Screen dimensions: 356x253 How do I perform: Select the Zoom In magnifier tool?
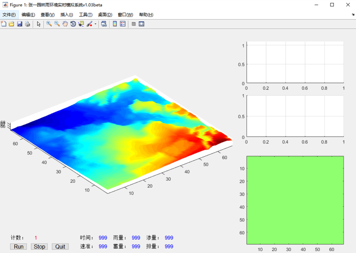(x=49, y=24)
